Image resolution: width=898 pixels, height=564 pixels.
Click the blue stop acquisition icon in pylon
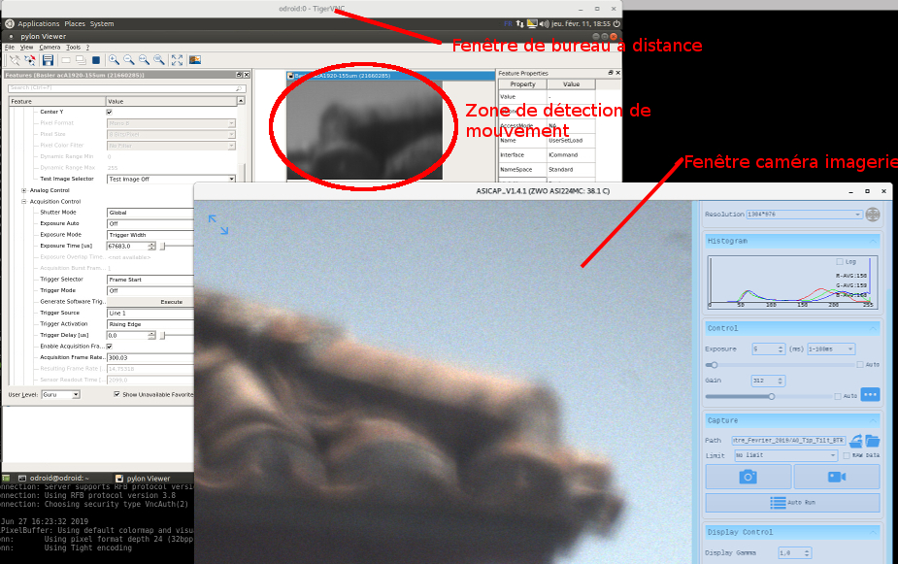(96, 60)
